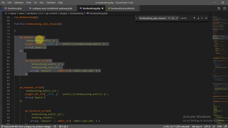Go to previous match arrow
This screenshot has height=128, width=228.
tap(194, 18)
